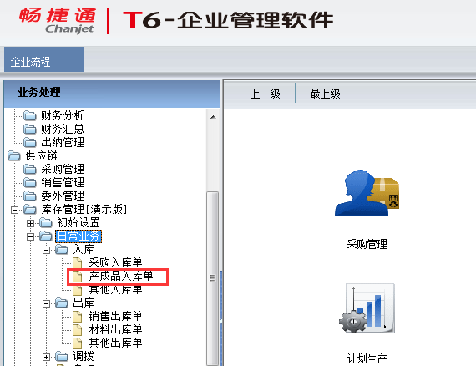Collapse the 出库 folder node
476x366 pixels.
(46, 303)
